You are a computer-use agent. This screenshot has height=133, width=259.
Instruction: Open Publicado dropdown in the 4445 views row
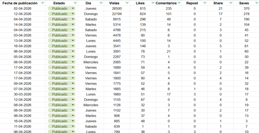[73, 41]
